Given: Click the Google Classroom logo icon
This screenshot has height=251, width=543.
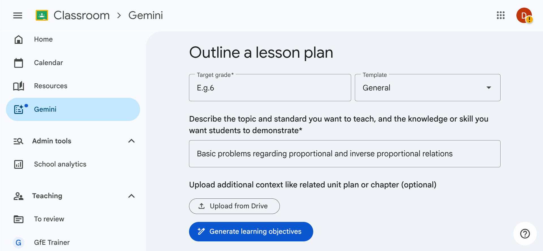Looking at the screenshot, I should (x=42, y=15).
